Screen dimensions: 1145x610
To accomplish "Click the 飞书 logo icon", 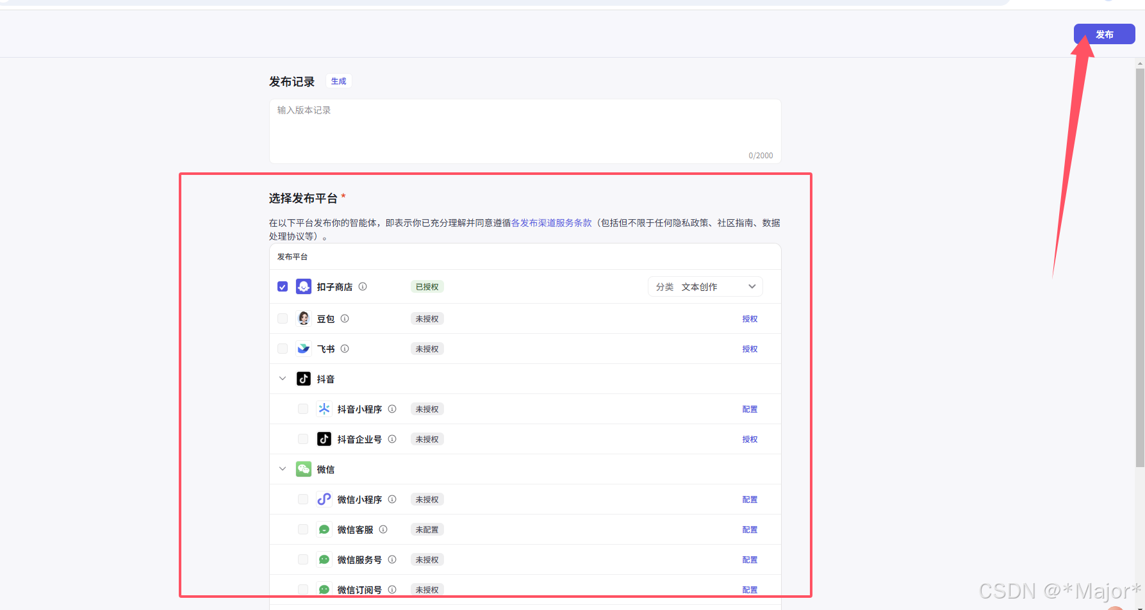I will [x=304, y=349].
